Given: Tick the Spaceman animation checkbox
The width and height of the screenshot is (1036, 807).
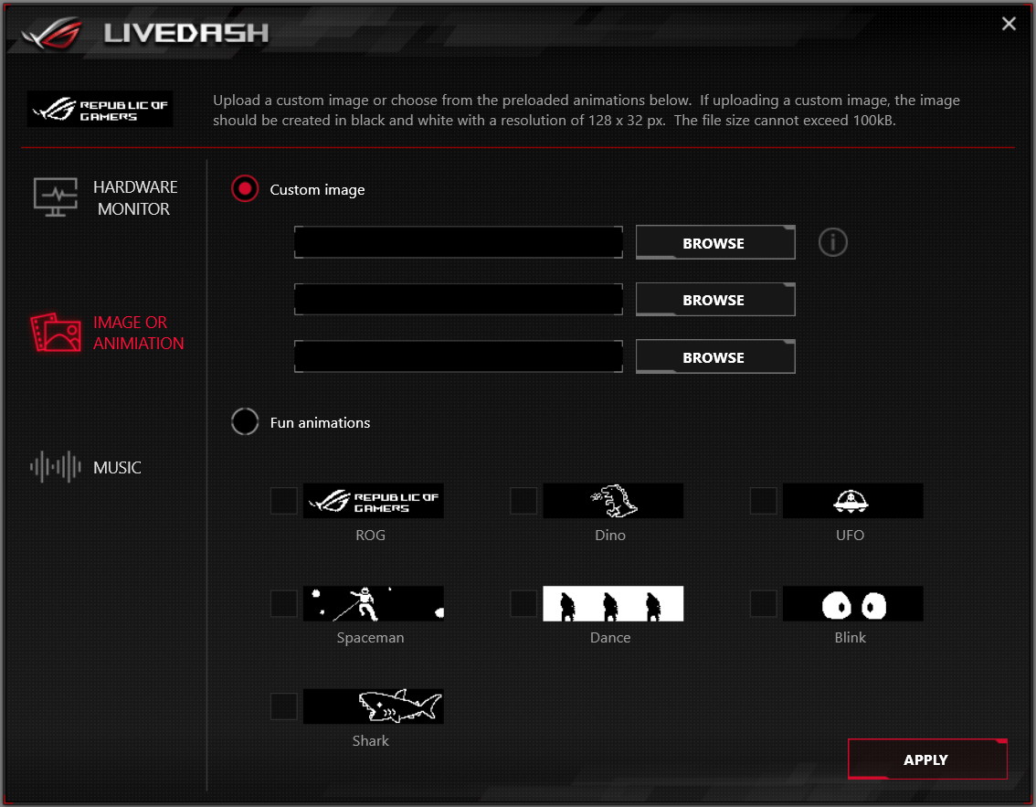Looking at the screenshot, I should 284,603.
